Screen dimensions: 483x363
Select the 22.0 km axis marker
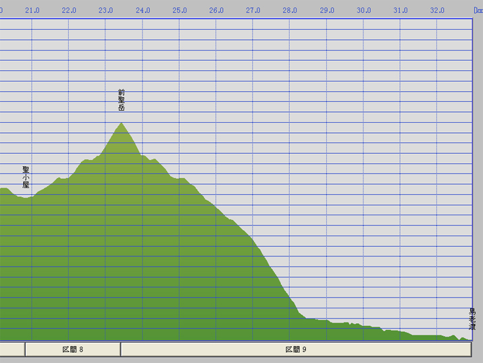(69, 11)
